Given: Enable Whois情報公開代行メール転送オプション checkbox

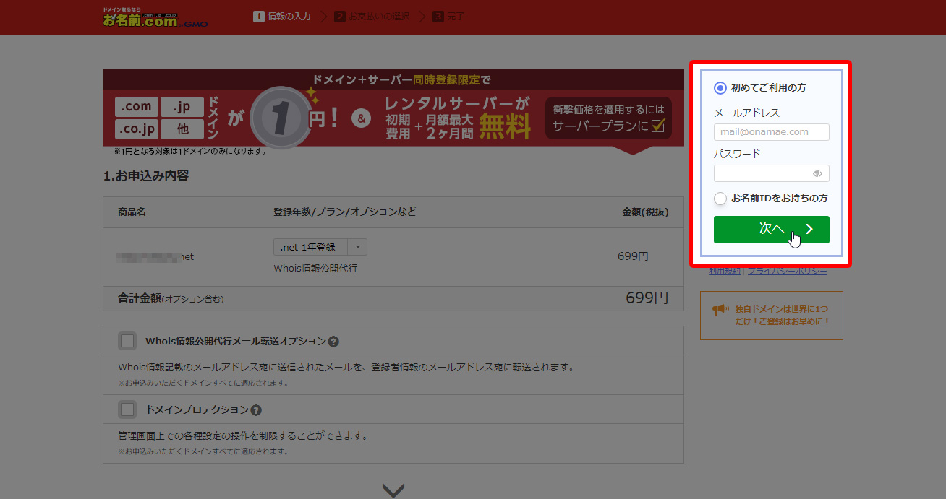Looking at the screenshot, I should pyautogui.click(x=127, y=341).
